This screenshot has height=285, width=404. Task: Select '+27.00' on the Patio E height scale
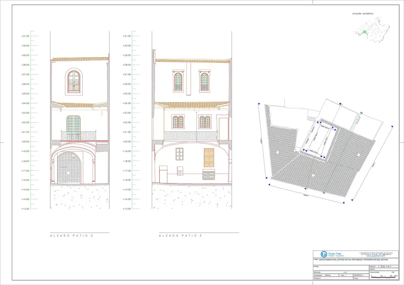(127, 74)
